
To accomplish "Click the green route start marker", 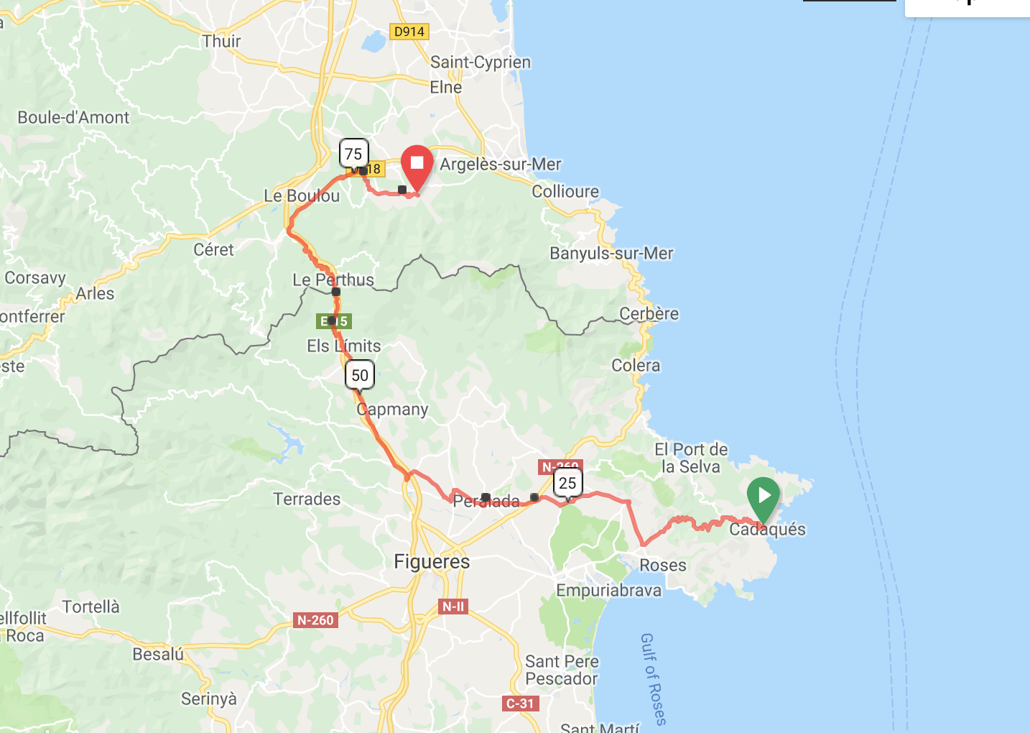I will 763,499.
